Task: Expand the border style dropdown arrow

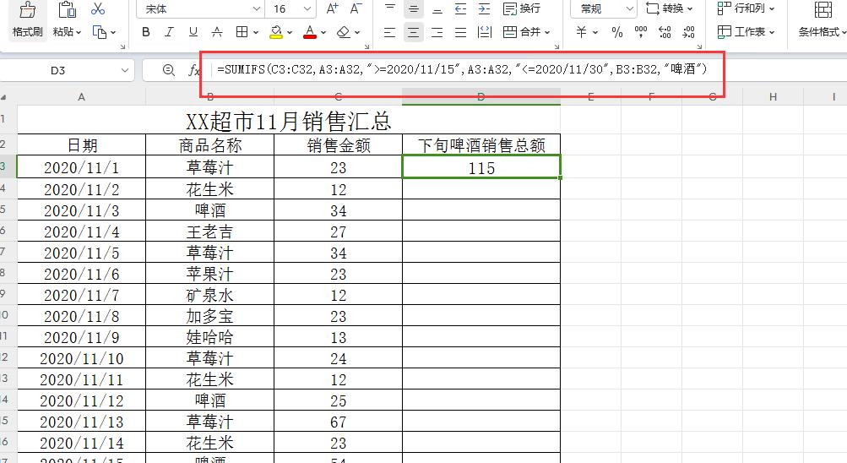Action: pyautogui.click(x=256, y=32)
